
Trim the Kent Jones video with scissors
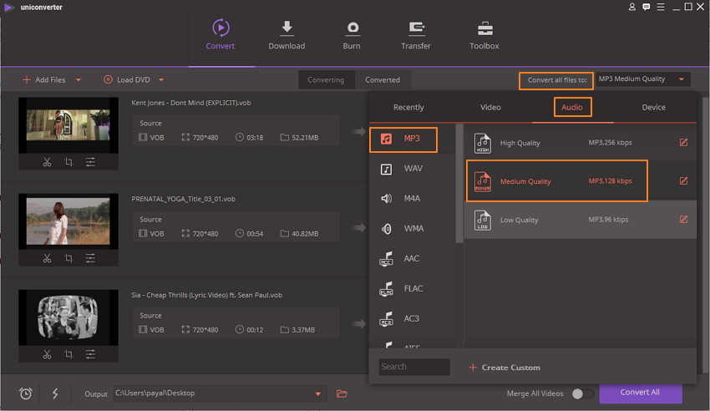[47, 162]
